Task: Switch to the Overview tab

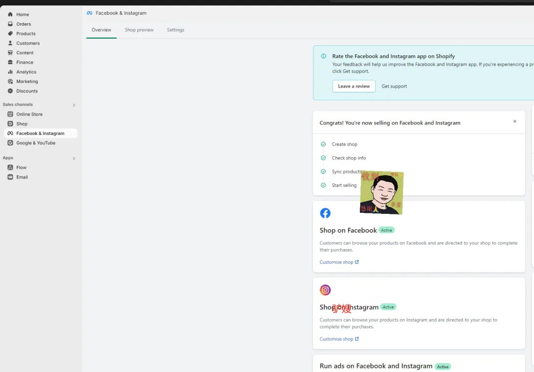Action: 101,30
